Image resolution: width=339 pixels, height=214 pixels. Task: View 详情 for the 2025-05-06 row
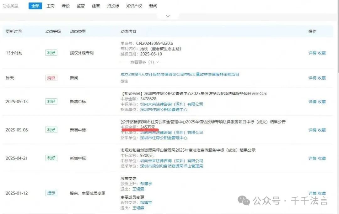coord(312,130)
